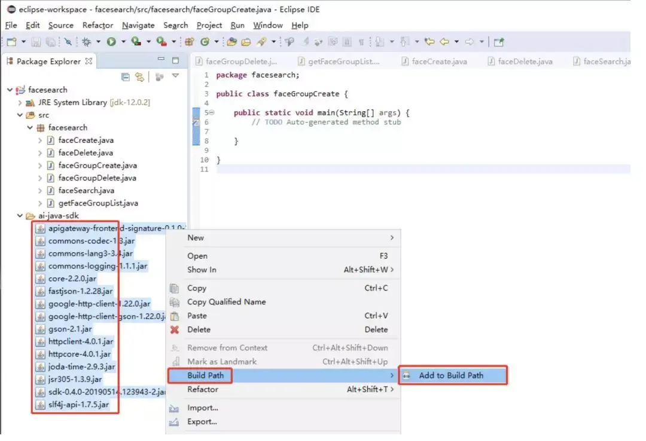Select gson-2.1.jar in the tree
Screen dimensions: 646x441
point(70,329)
